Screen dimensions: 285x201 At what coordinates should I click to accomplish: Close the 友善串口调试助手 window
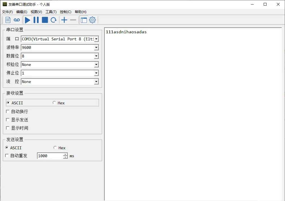[278, 4]
